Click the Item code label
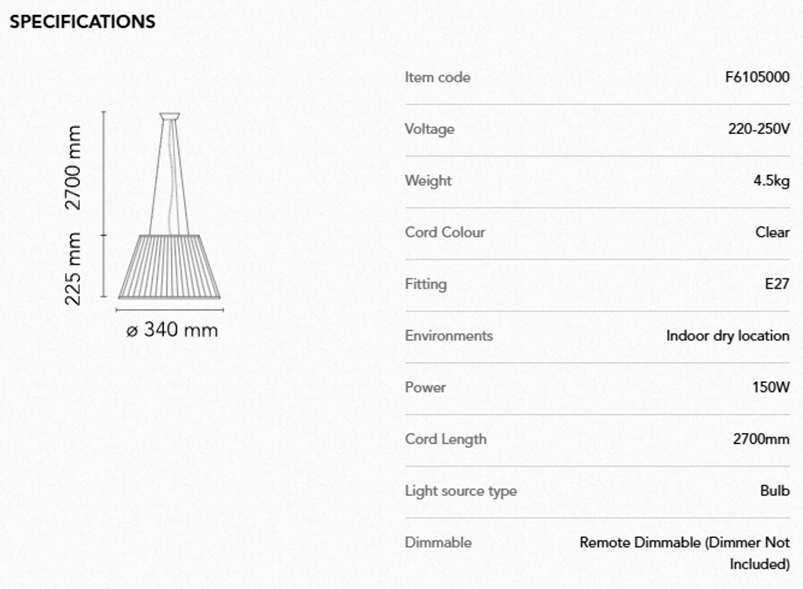 [x=438, y=77]
